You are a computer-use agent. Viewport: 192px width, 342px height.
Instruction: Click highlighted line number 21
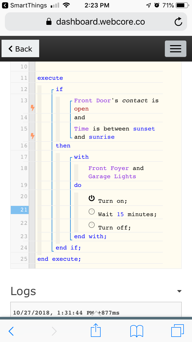[x=20, y=210]
